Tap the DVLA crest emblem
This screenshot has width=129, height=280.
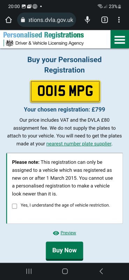[x=10, y=43]
